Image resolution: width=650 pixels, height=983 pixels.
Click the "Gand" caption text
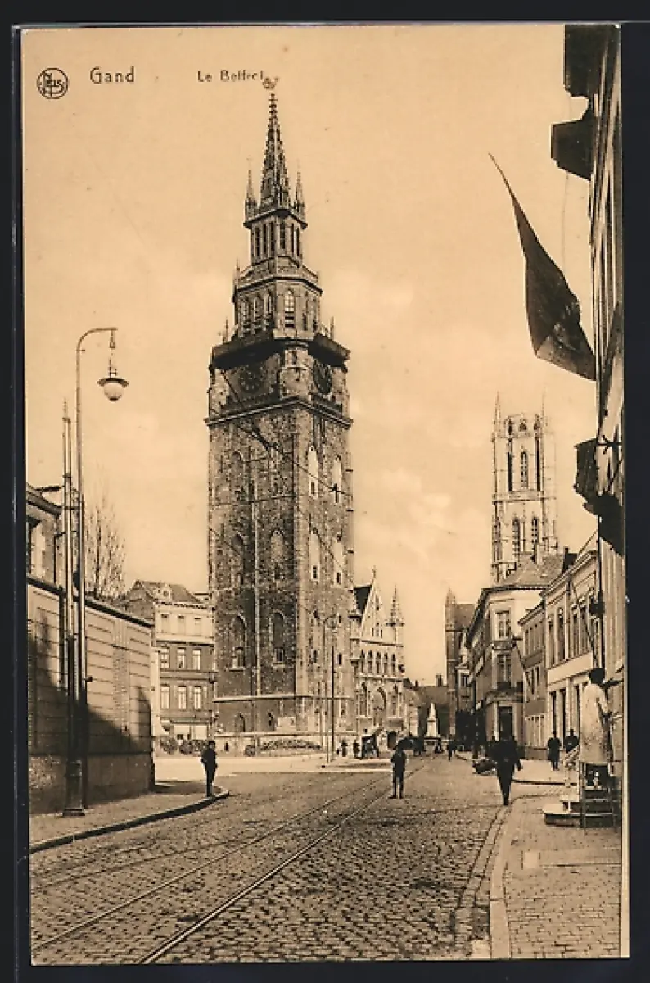click(x=112, y=75)
